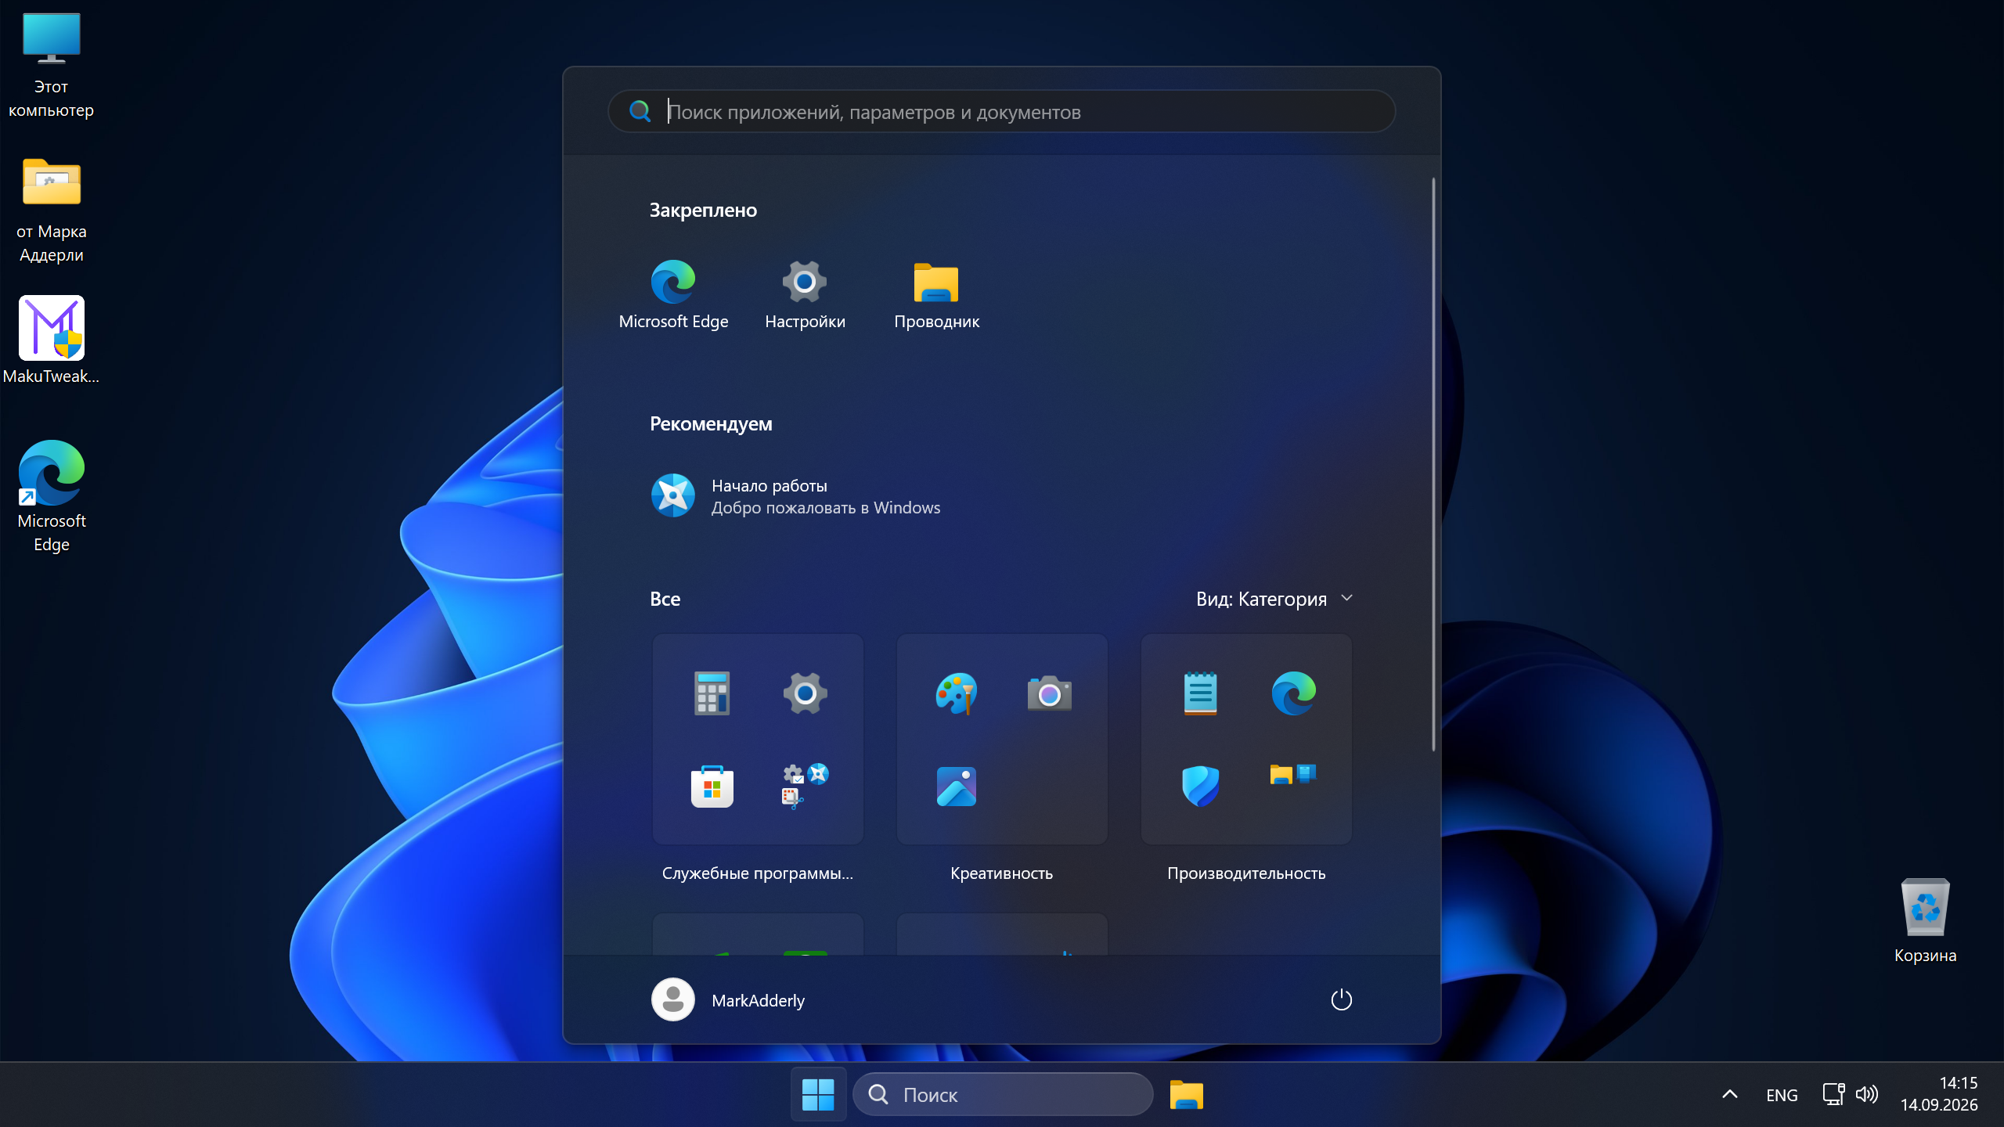Open Camera in Креативность folder
The image size is (2004, 1127).
(x=1049, y=693)
